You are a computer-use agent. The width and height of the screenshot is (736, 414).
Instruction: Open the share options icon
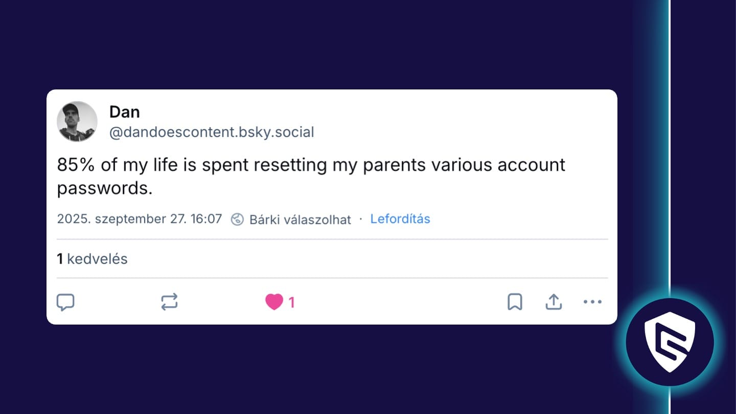554,302
